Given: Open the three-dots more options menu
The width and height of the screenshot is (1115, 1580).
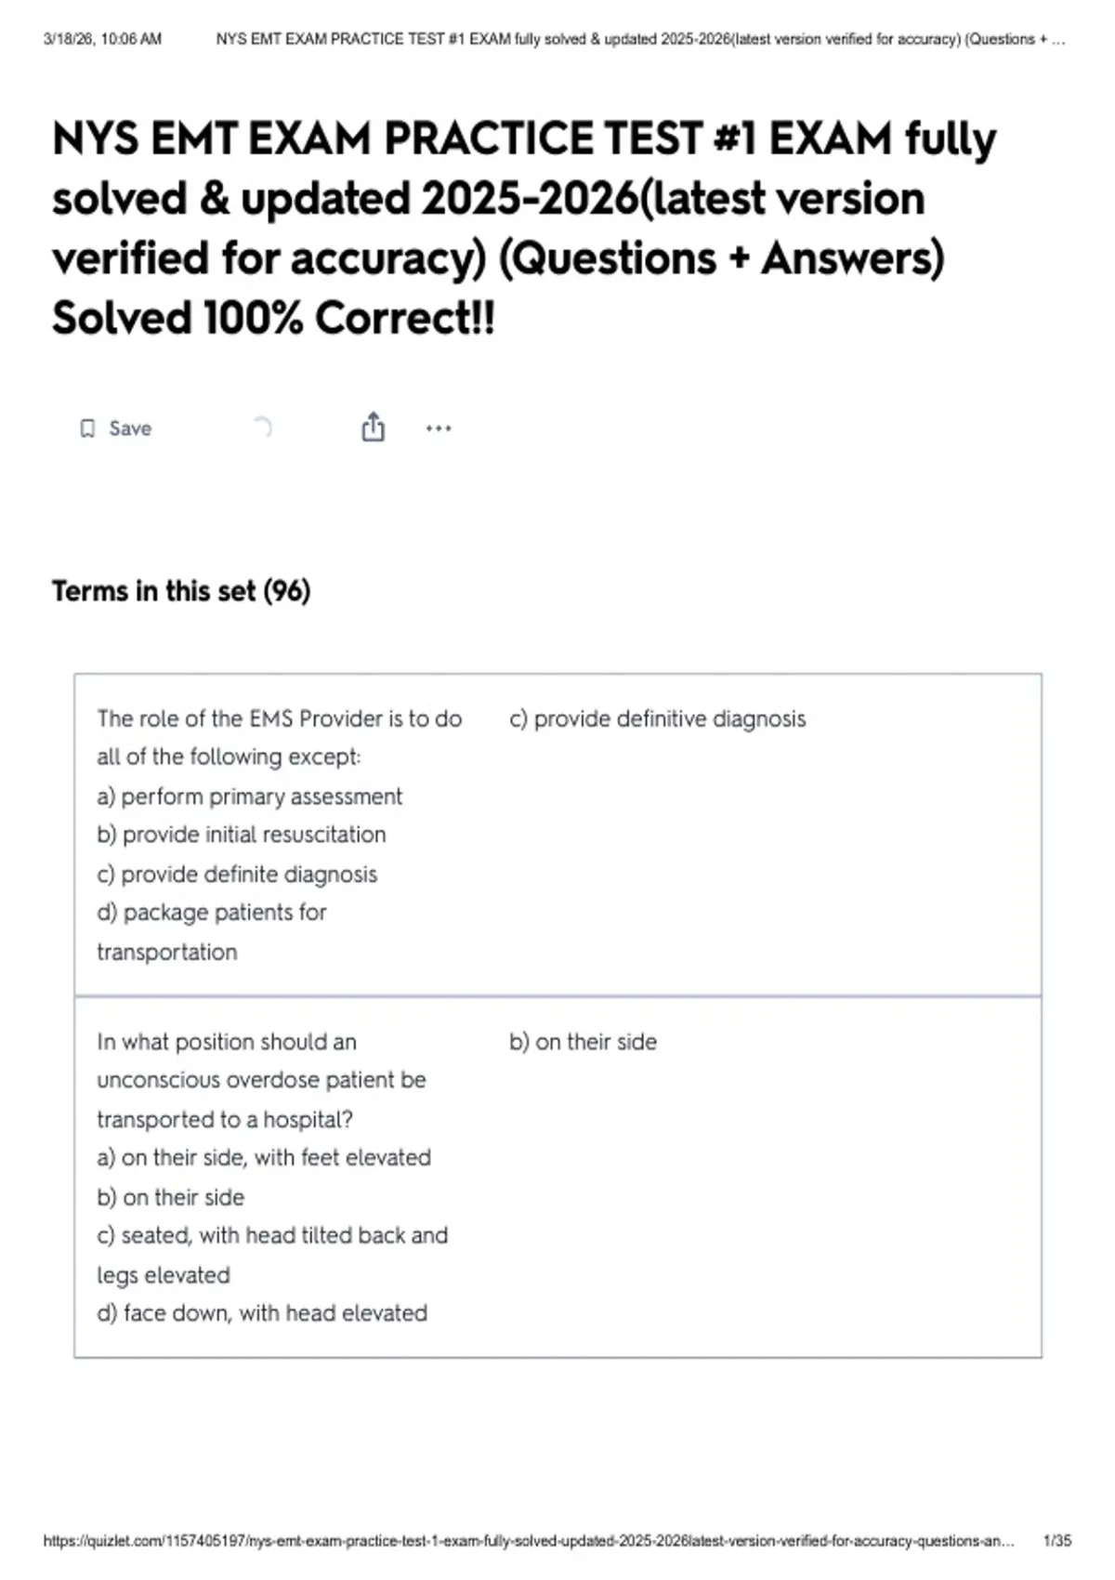Looking at the screenshot, I should click(439, 428).
